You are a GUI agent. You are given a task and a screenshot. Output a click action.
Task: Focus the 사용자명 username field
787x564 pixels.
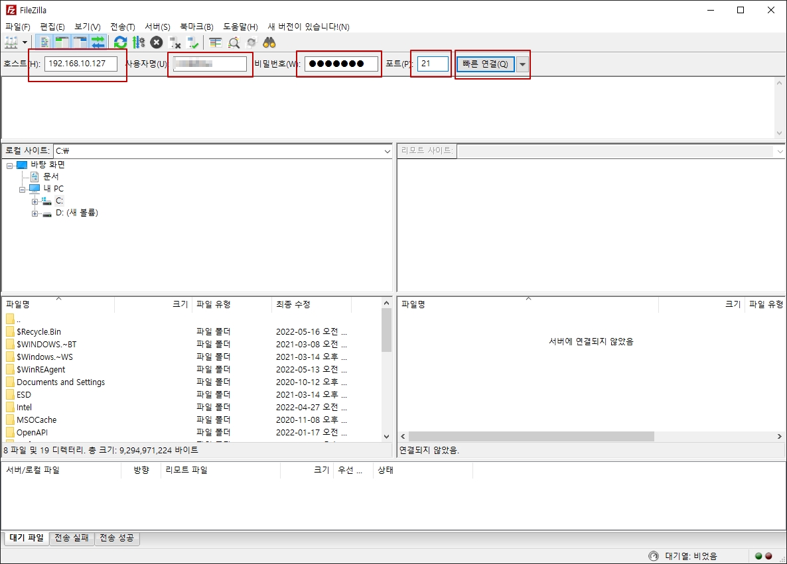click(x=210, y=64)
